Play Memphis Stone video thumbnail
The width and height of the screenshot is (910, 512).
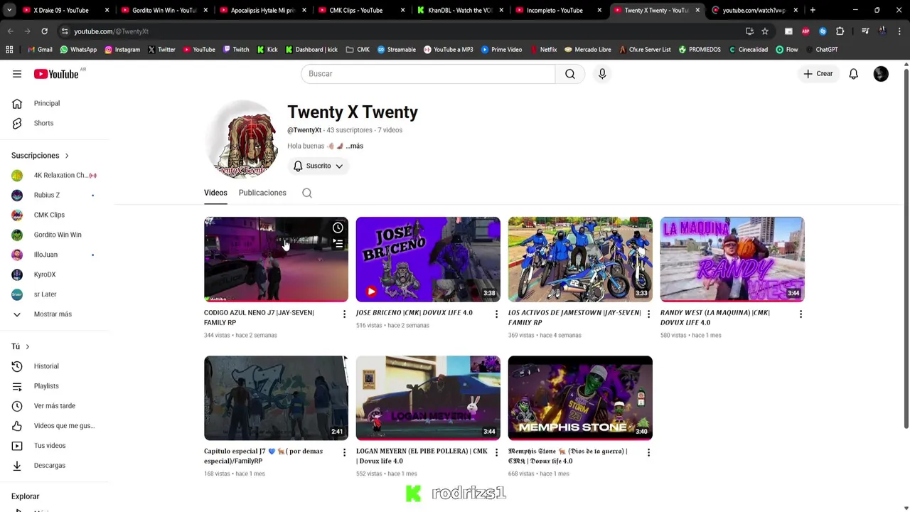580,398
